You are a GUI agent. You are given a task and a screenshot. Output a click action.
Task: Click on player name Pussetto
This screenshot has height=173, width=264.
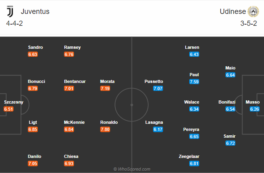tap(154, 81)
